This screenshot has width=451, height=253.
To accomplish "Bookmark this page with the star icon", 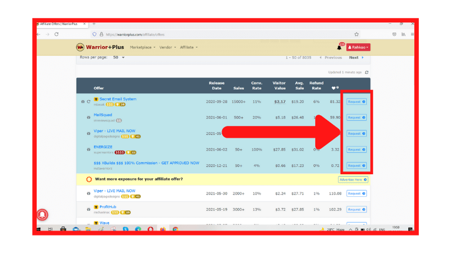I will pyautogui.click(x=357, y=34).
